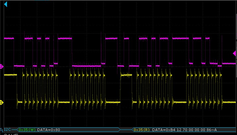237x135 pixels.
Task: Click the yellow 0x35(R) read address
Action: [141, 130]
